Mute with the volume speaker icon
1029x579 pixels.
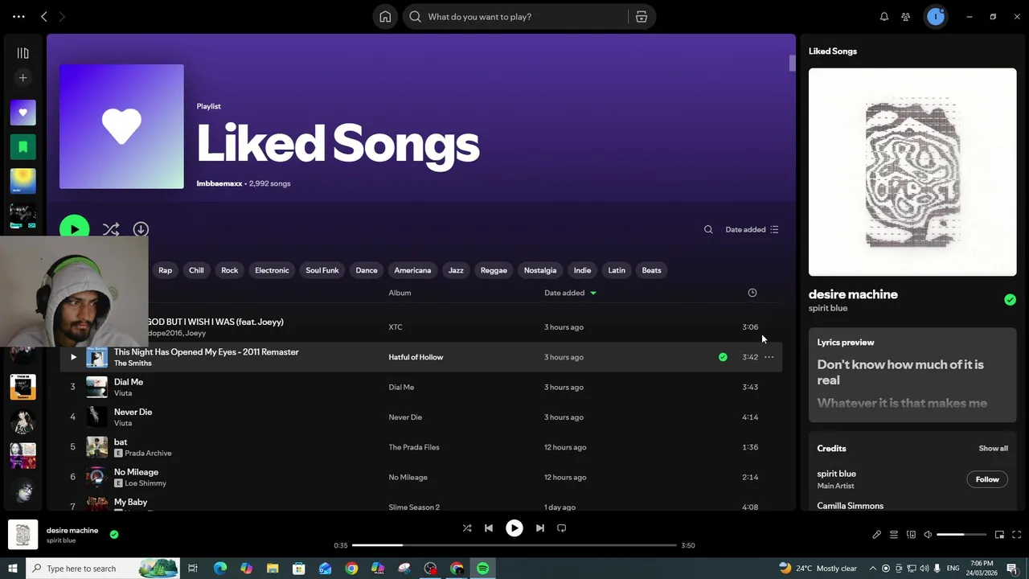pyautogui.click(x=928, y=535)
